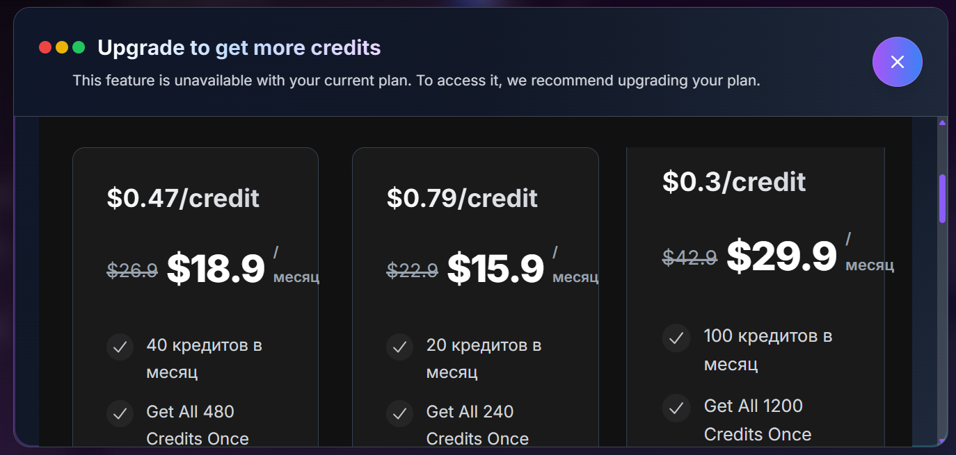Click the checkmark beside 20 кредитов в месяц
Image resolution: width=956 pixels, height=455 pixels.
[x=399, y=347]
